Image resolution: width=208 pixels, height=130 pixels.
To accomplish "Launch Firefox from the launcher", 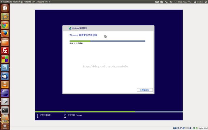I will 5,33.
